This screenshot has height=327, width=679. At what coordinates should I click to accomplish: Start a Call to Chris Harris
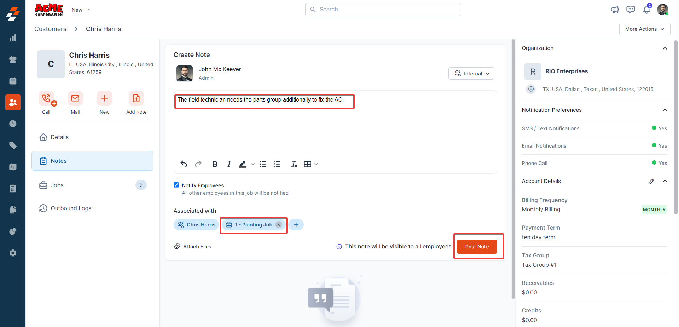(46, 98)
